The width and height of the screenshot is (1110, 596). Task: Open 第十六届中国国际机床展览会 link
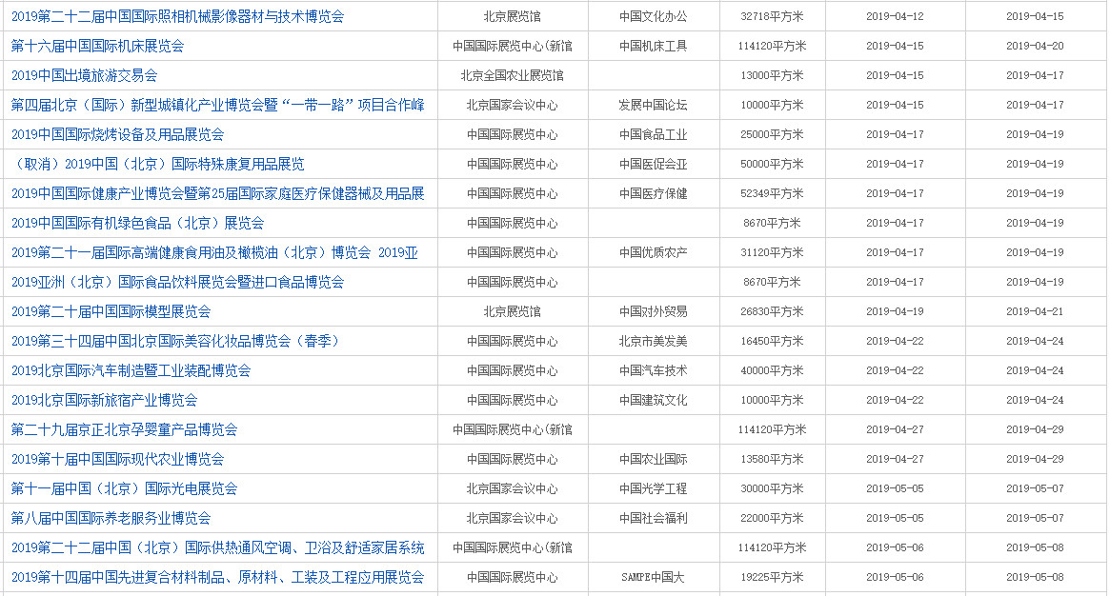[x=98, y=46]
